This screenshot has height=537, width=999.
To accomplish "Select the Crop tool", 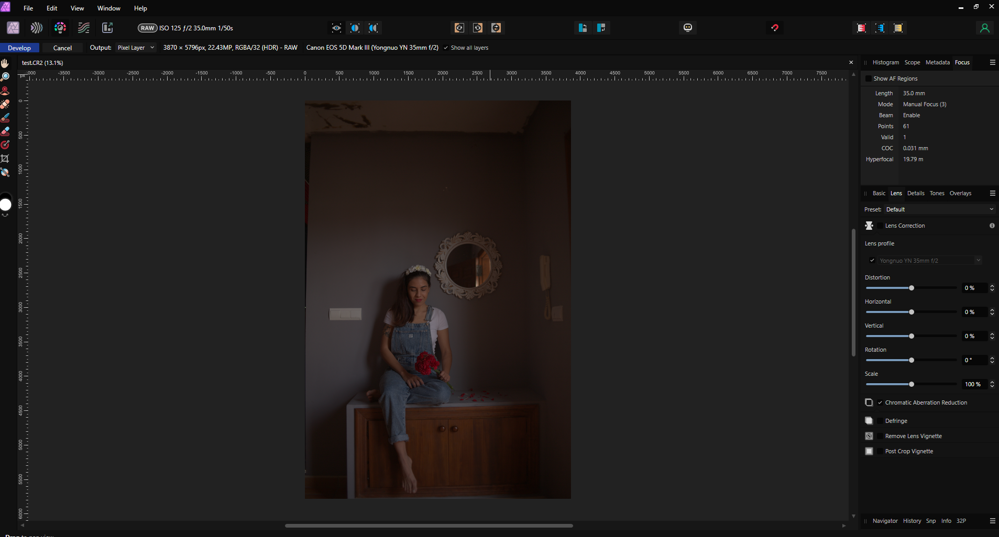I will pyautogui.click(x=5, y=159).
